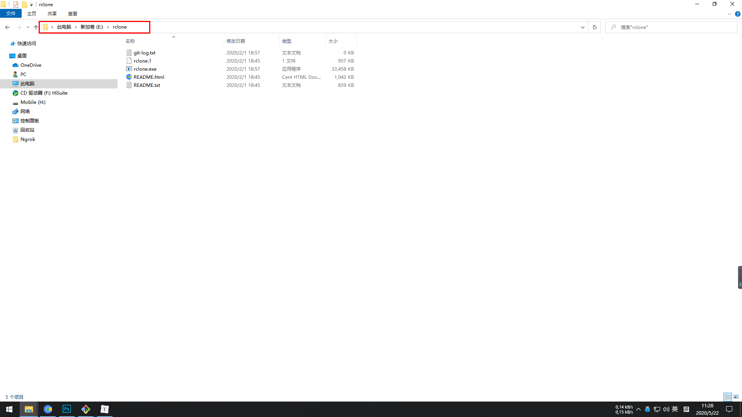Screen dimensions: 742x417
Task: Select the git-log.txt file
Action: click(145, 53)
